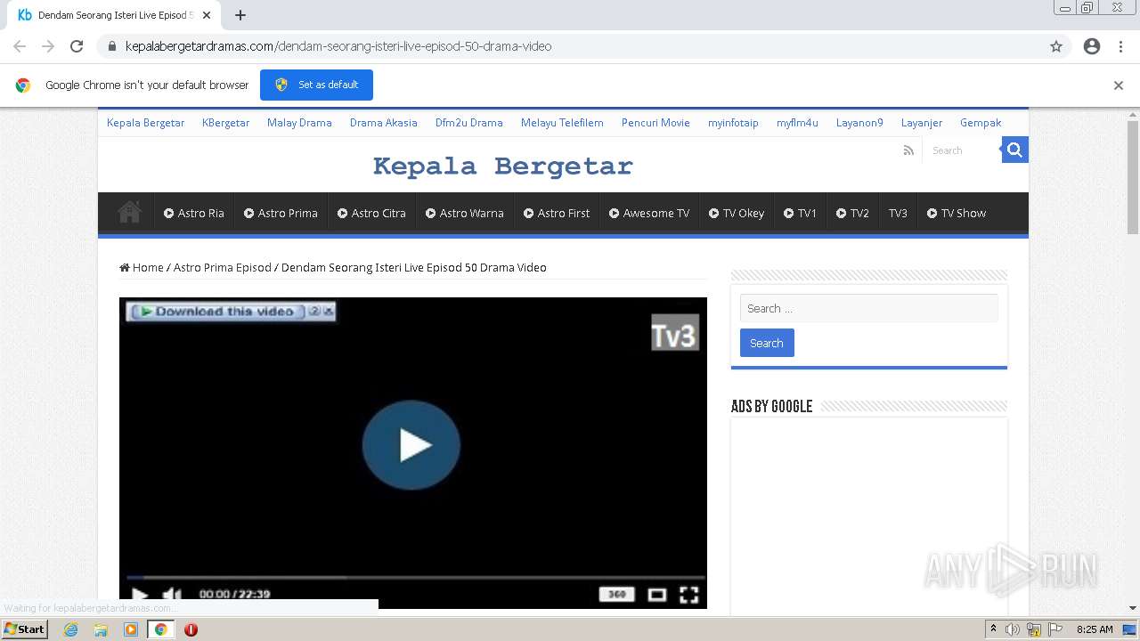
Task: Follow the myflm4u top link
Action: point(797,123)
